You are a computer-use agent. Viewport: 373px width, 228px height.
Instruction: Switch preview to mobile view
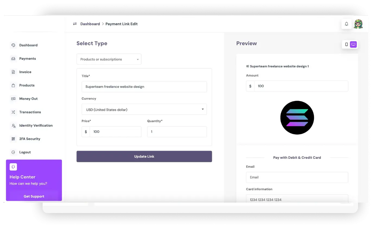pos(346,44)
